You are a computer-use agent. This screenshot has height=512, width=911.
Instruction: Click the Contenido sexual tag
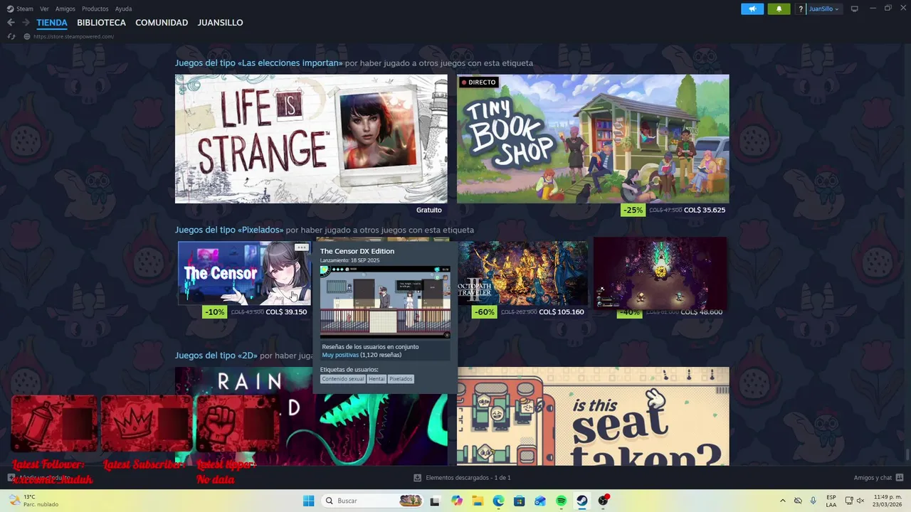pos(342,379)
